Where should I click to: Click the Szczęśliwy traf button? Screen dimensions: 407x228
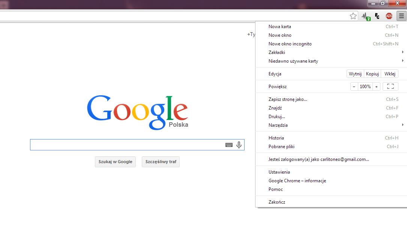(x=161, y=162)
